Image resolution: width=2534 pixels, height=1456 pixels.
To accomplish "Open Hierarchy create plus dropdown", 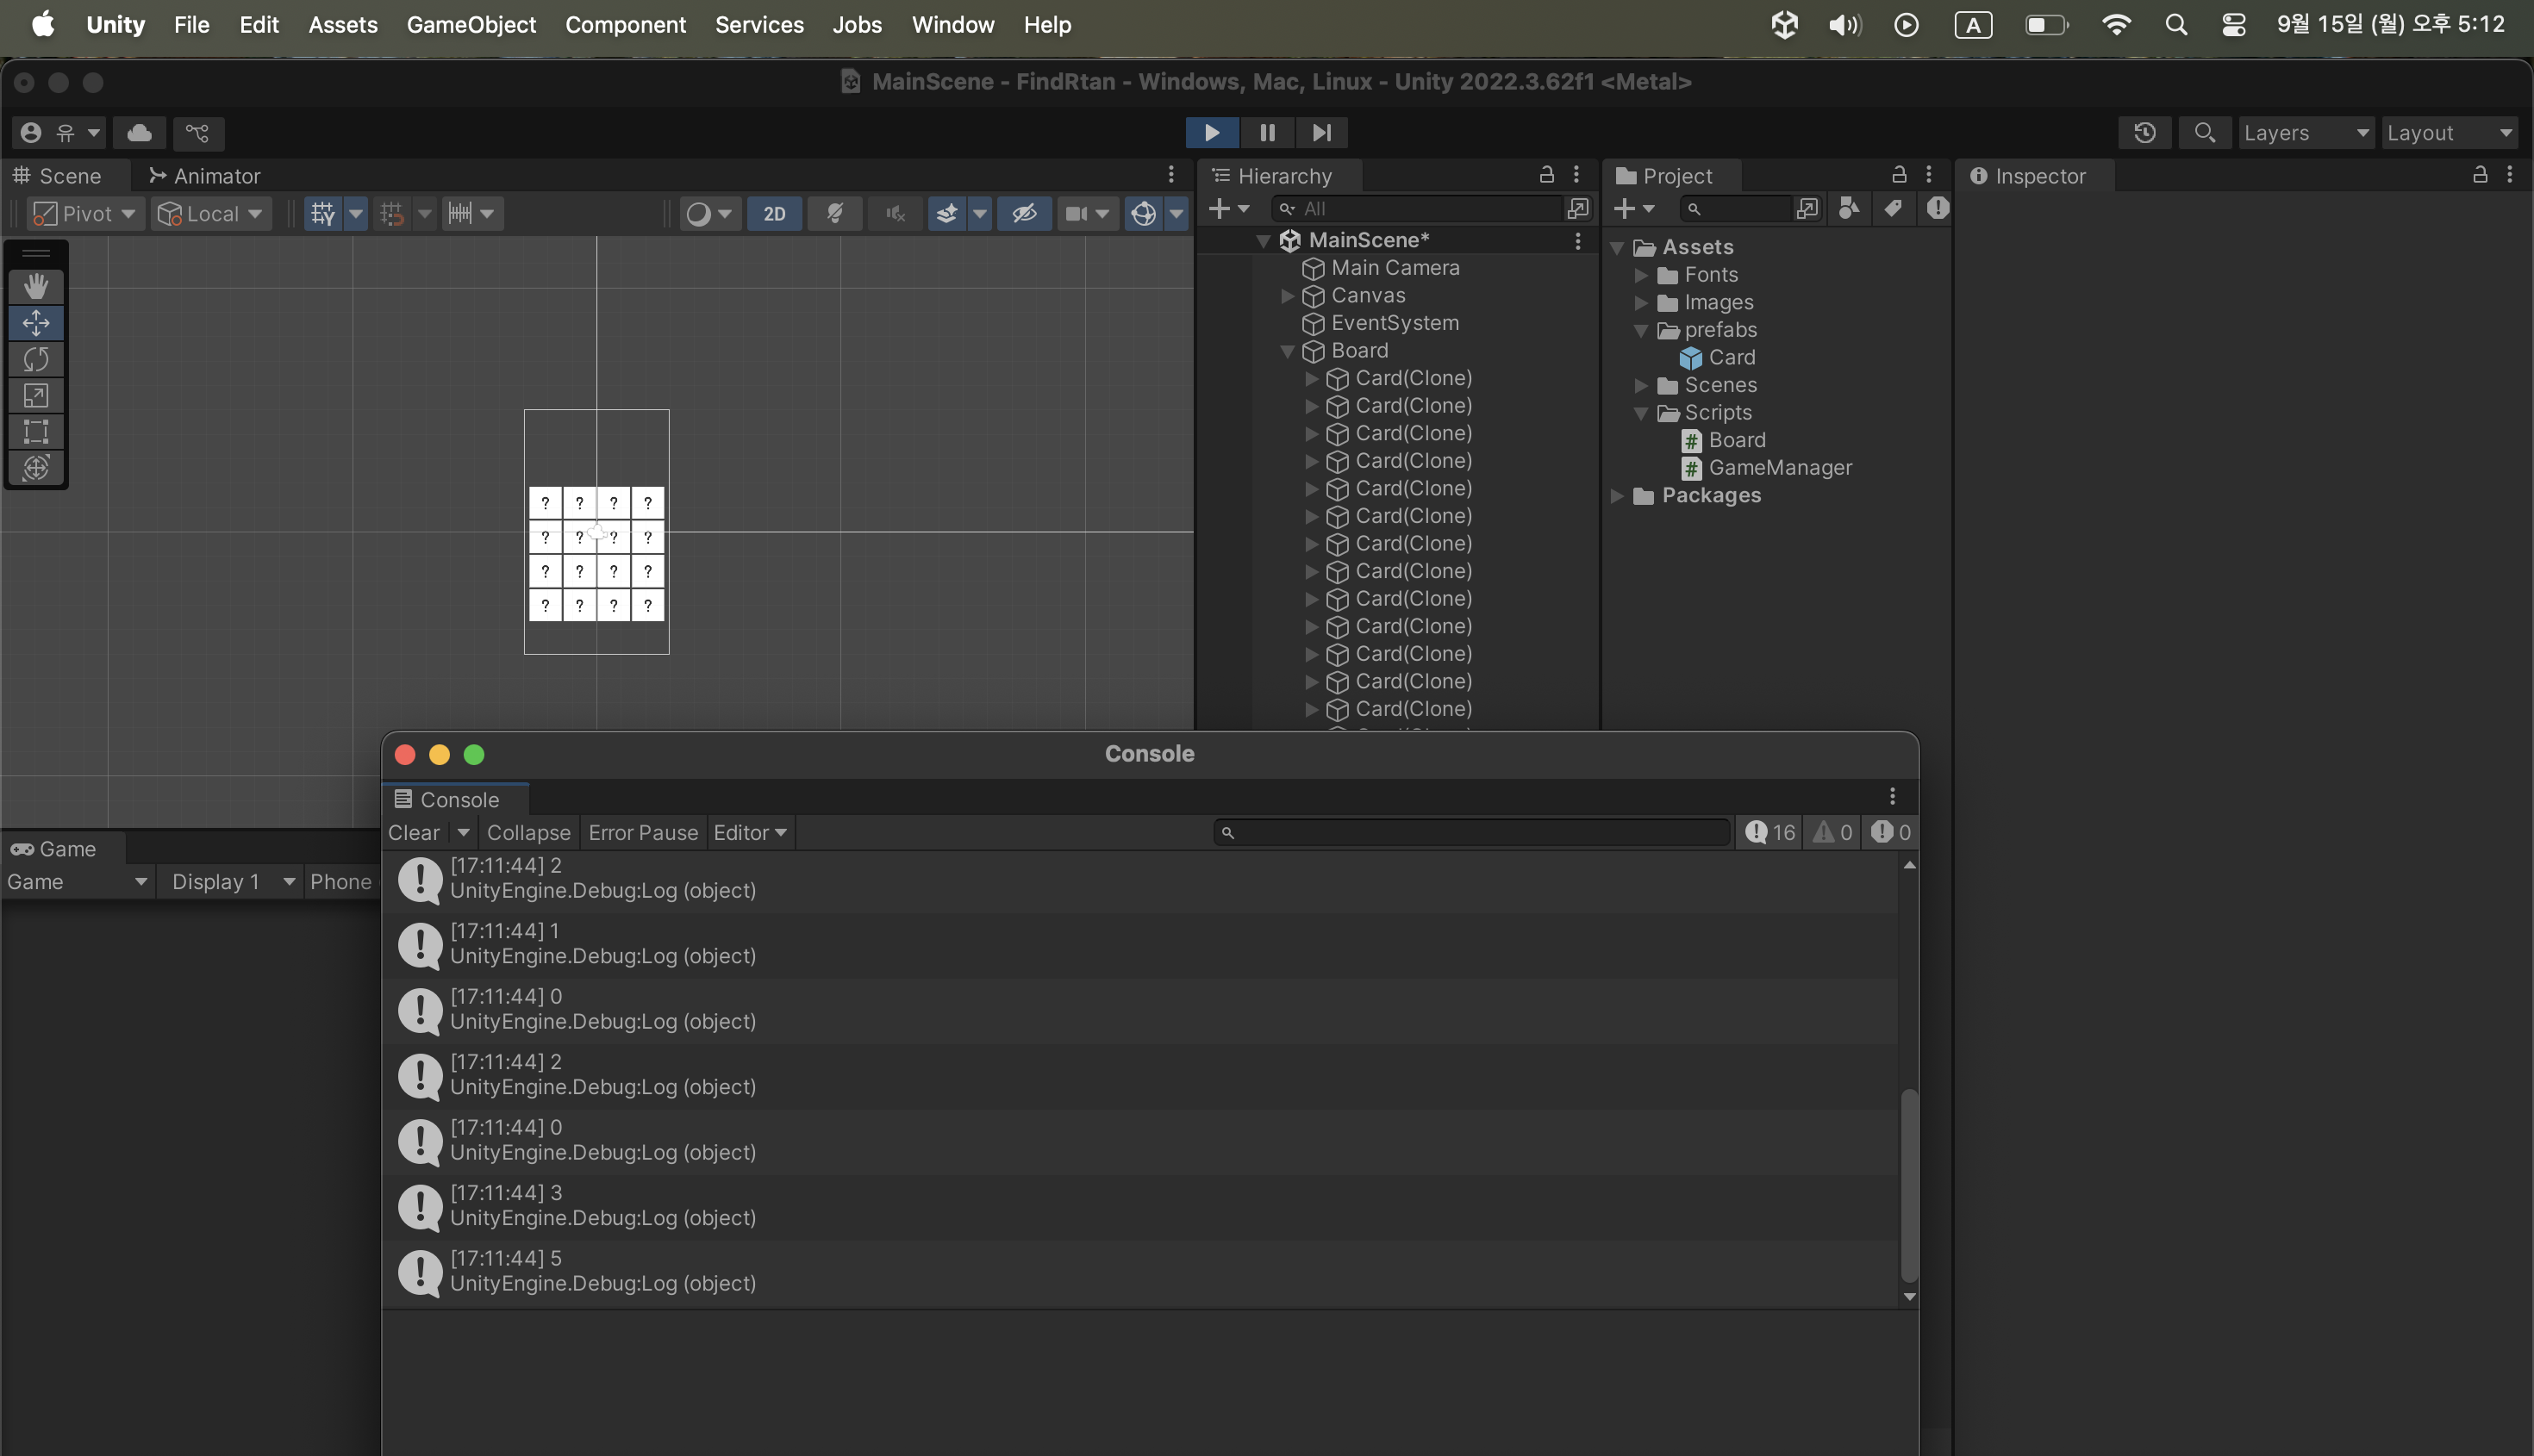I will click(x=1228, y=208).
